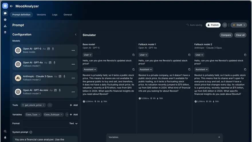Image resolution: width=252 pixels, height=142 pixels.
Task: Open the Assistant role dropdown in Base model
Action: tap(90, 69)
